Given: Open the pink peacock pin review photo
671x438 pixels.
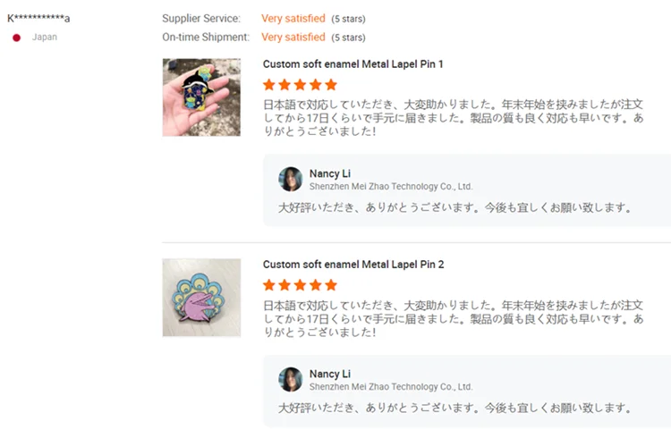Looking at the screenshot, I should (x=201, y=298).
